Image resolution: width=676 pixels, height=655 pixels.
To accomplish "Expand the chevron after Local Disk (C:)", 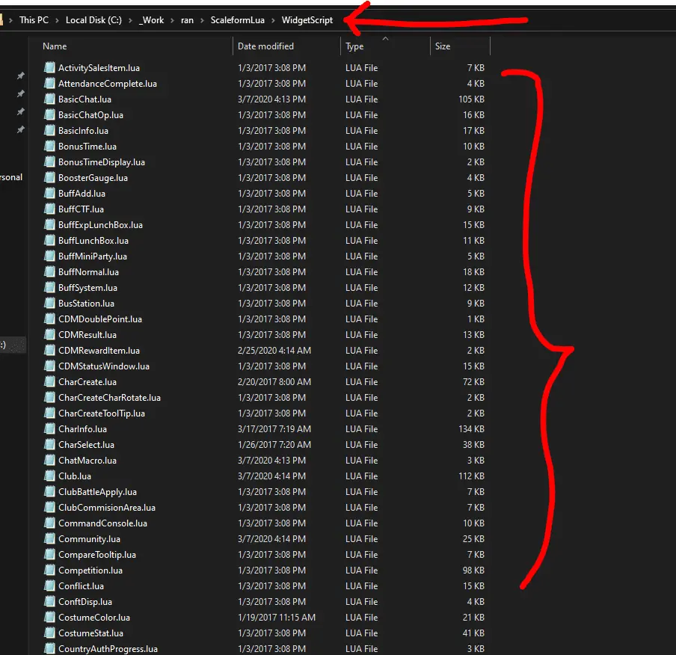I will coord(130,20).
